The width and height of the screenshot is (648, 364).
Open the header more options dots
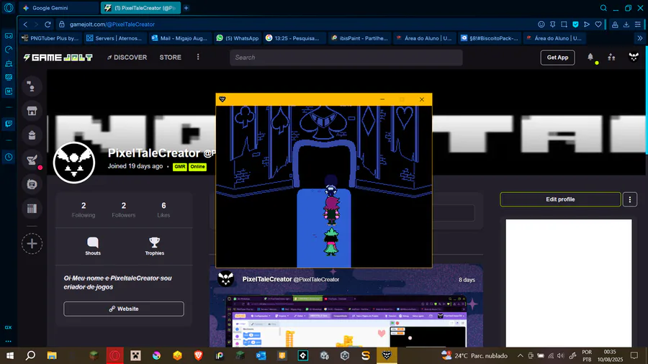198,57
